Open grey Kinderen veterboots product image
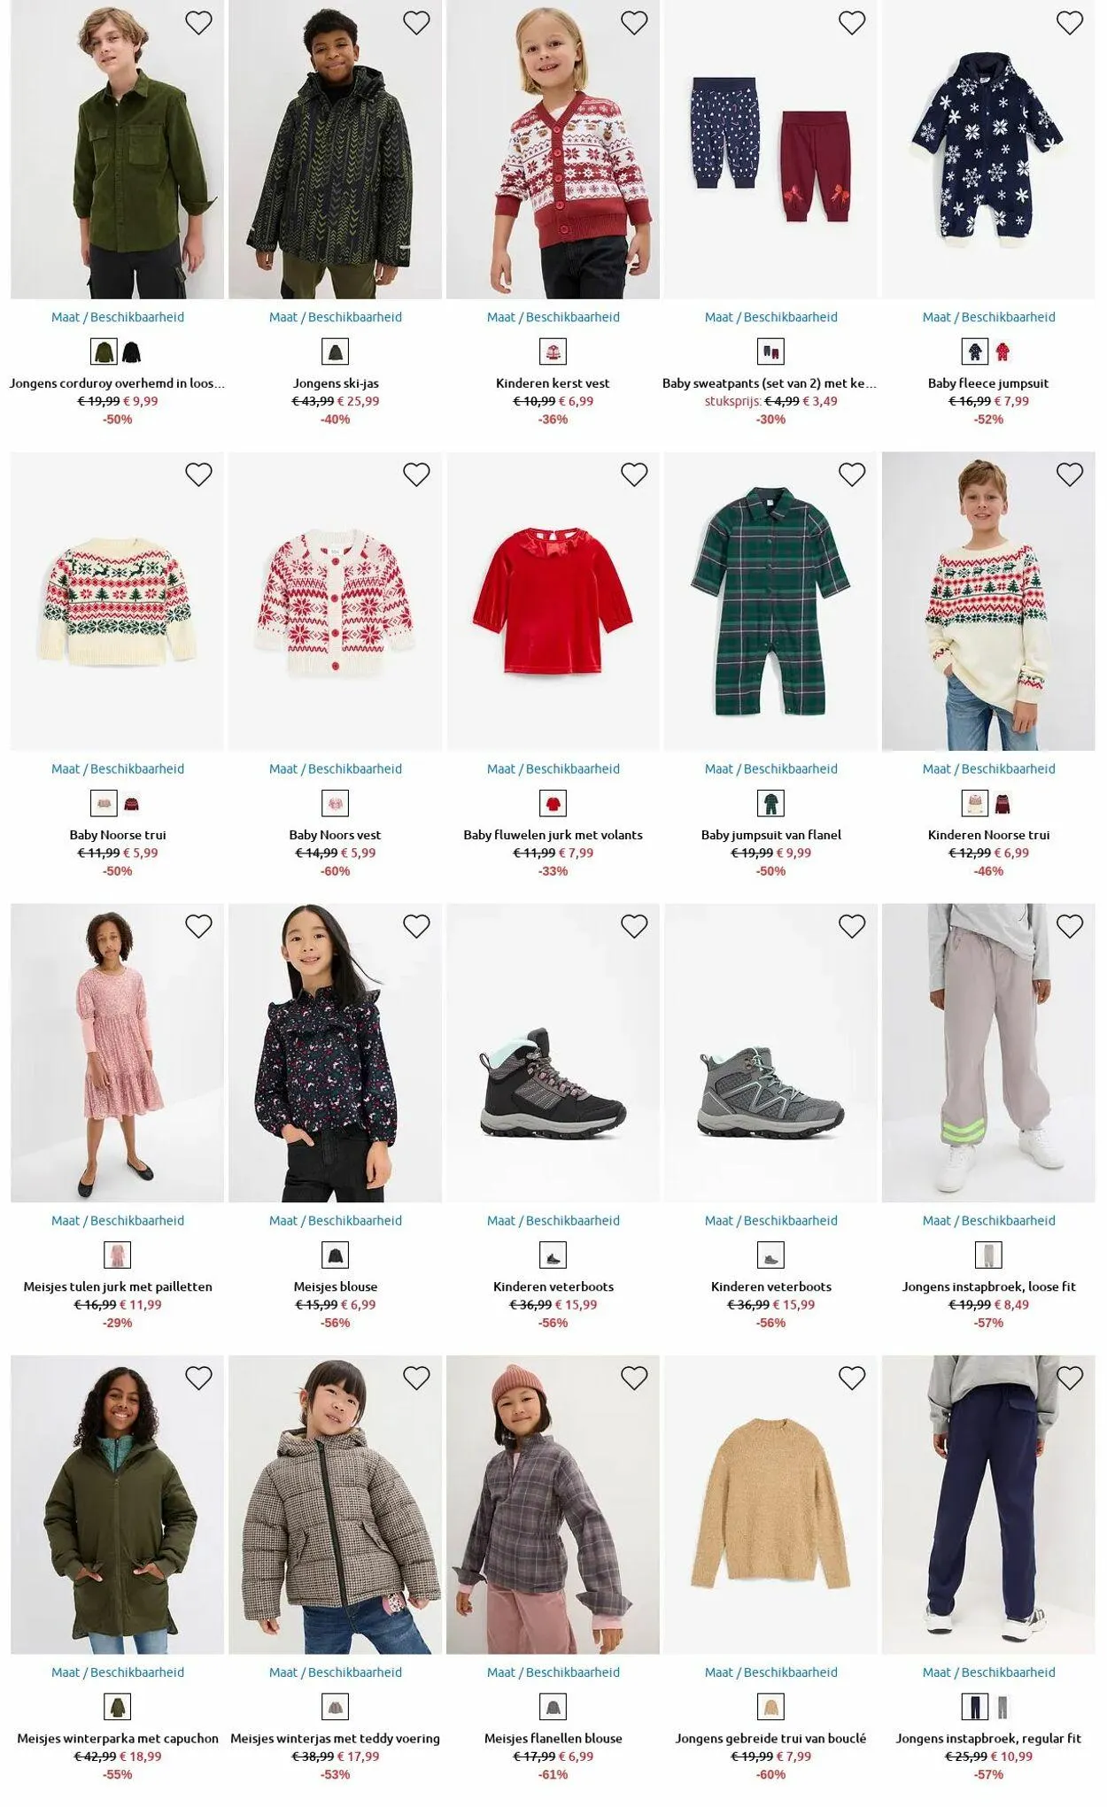The image size is (1107, 1807). [771, 1053]
